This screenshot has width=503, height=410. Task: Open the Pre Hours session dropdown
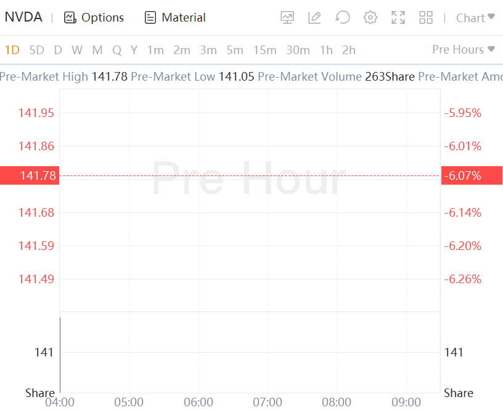pos(464,49)
